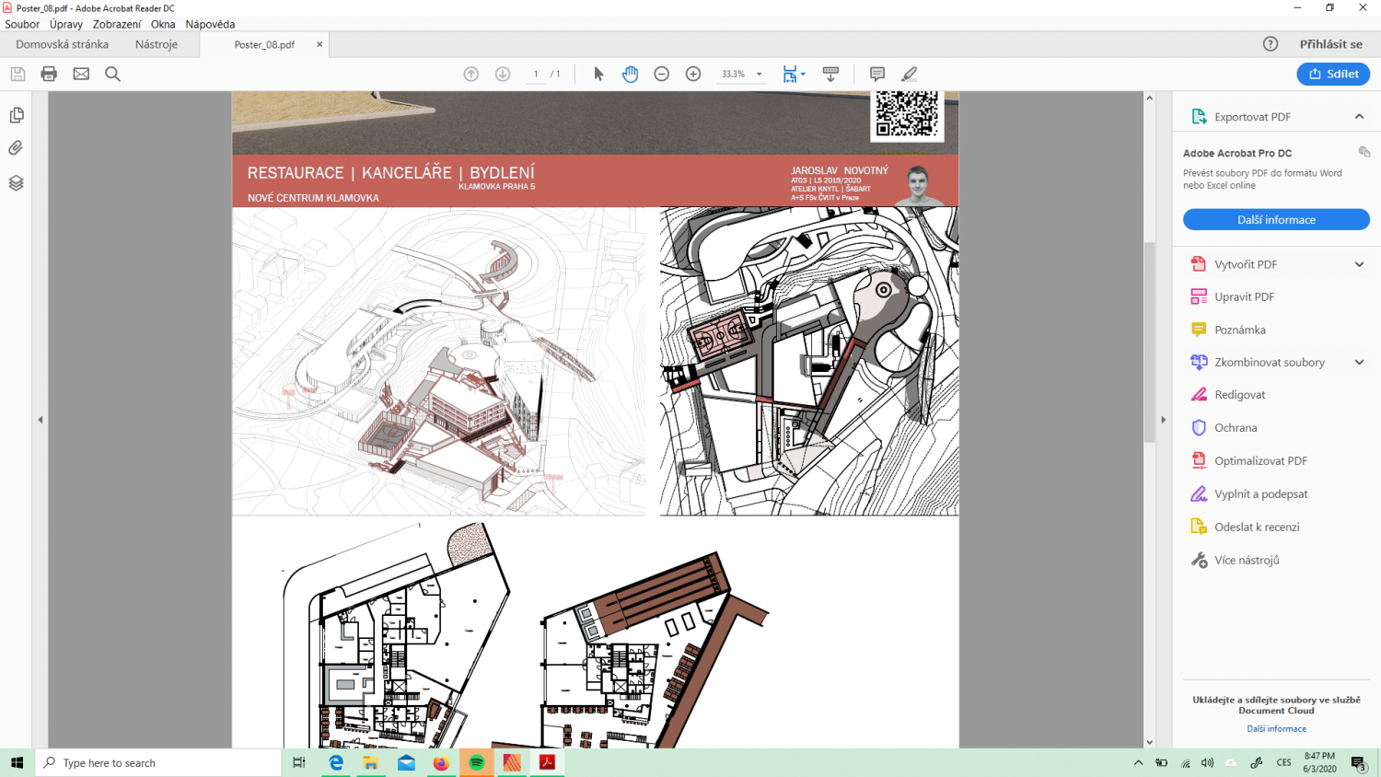Open the Attachments paperclip panel

(16, 148)
